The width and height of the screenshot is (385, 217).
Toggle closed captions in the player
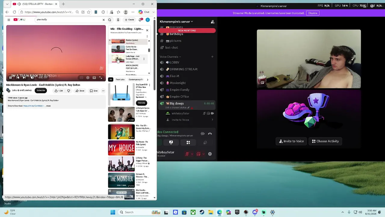(x=81, y=78)
